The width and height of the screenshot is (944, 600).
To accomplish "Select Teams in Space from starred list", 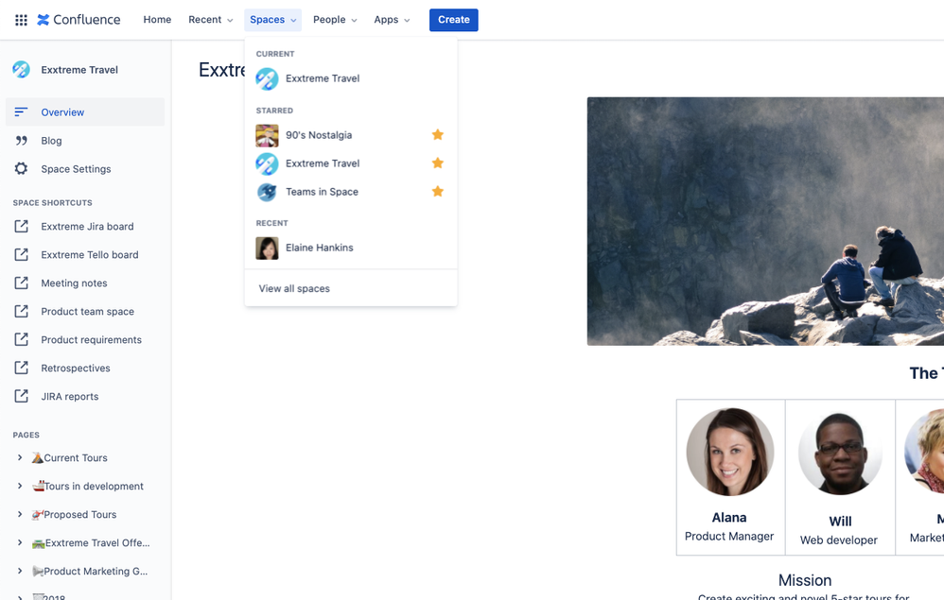I will tap(351, 192).
